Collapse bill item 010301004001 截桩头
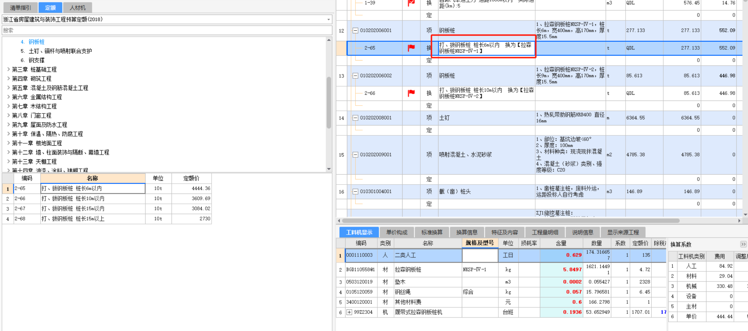Viewport: 748px width, 331px height. pos(355,192)
